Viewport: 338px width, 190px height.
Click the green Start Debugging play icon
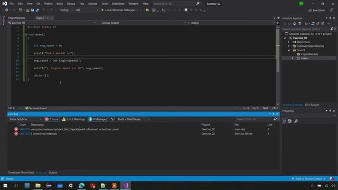(102, 10)
